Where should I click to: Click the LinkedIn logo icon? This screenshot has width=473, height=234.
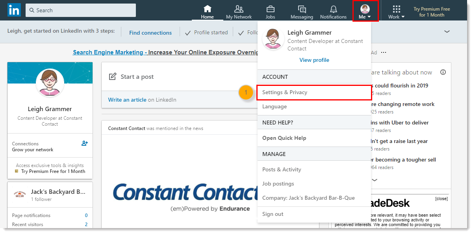coord(14,10)
